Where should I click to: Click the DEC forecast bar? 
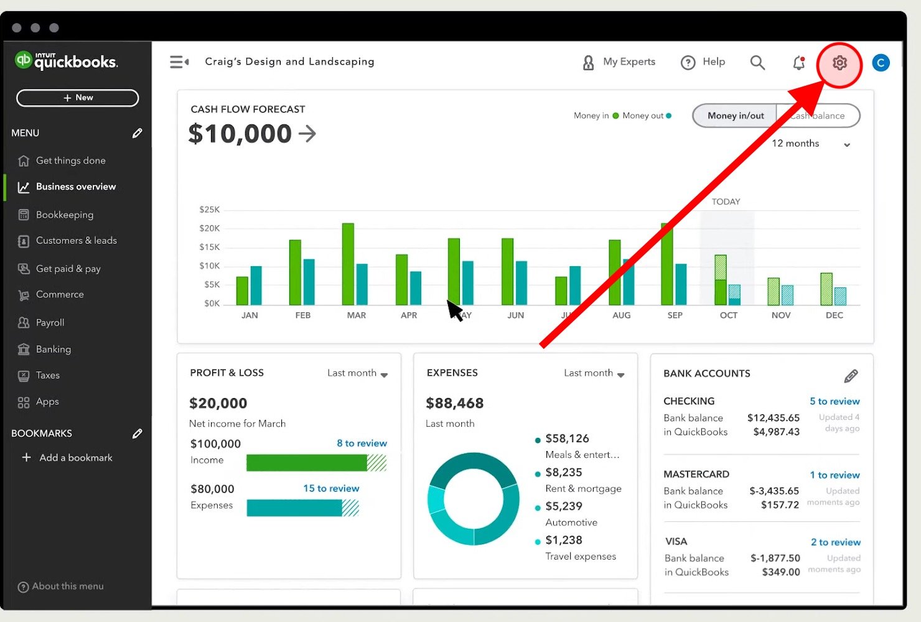(826, 289)
